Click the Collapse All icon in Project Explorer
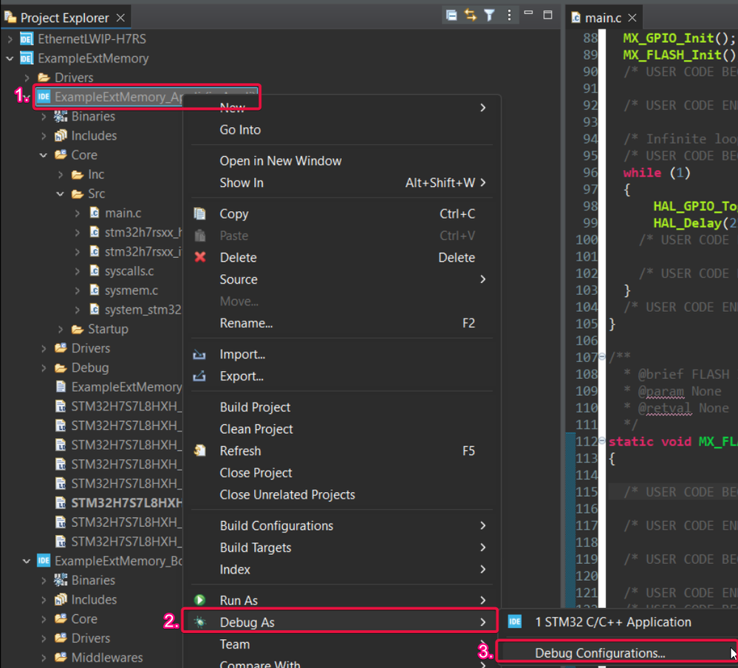Screen dimensions: 738x668 pyautogui.click(x=451, y=16)
